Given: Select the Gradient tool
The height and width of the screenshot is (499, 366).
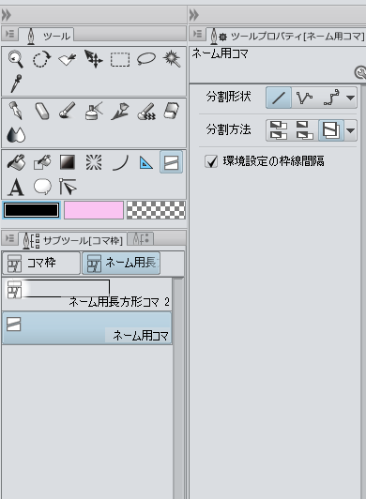Looking at the screenshot, I should [68, 162].
